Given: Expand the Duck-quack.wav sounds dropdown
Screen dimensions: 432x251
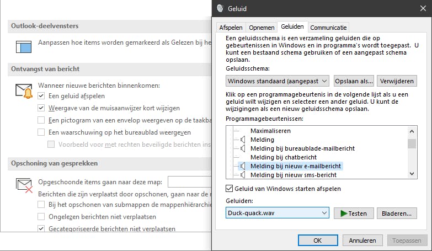Looking at the screenshot, I should pyautogui.click(x=278, y=213).
